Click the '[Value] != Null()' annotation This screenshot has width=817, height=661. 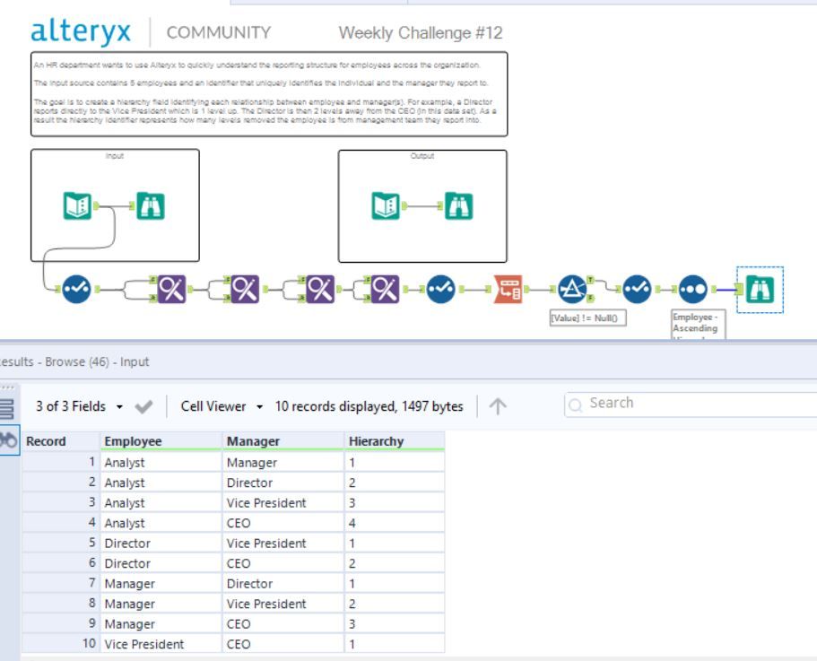587,317
